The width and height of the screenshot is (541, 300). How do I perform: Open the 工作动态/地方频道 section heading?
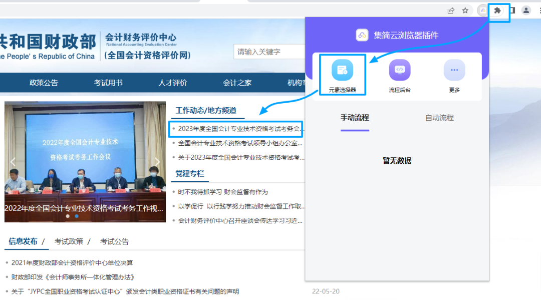point(206,110)
